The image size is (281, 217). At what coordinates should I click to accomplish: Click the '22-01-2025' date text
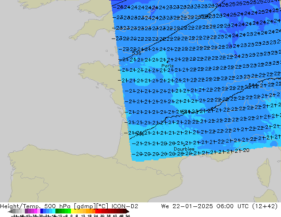tap(193, 206)
